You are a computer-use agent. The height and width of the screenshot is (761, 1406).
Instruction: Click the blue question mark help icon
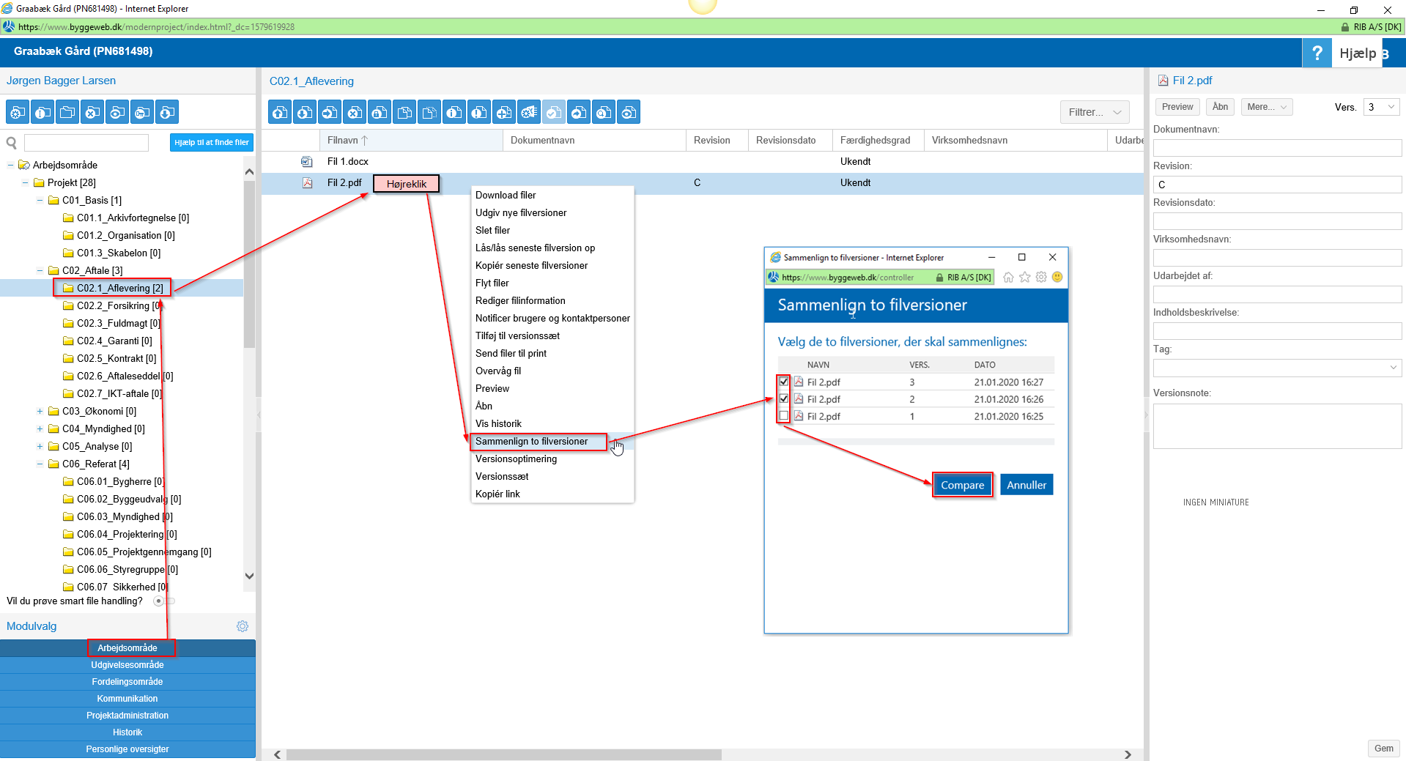click(1317, 53)
